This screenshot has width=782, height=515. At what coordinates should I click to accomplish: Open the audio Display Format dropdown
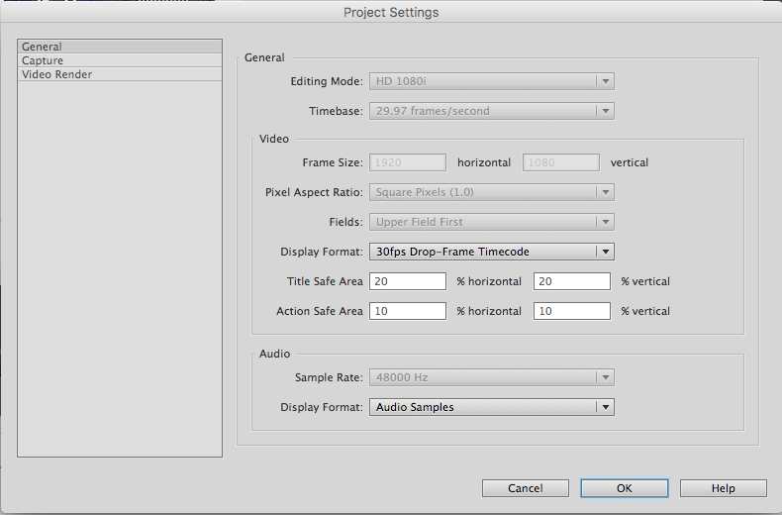click(492, 407)
